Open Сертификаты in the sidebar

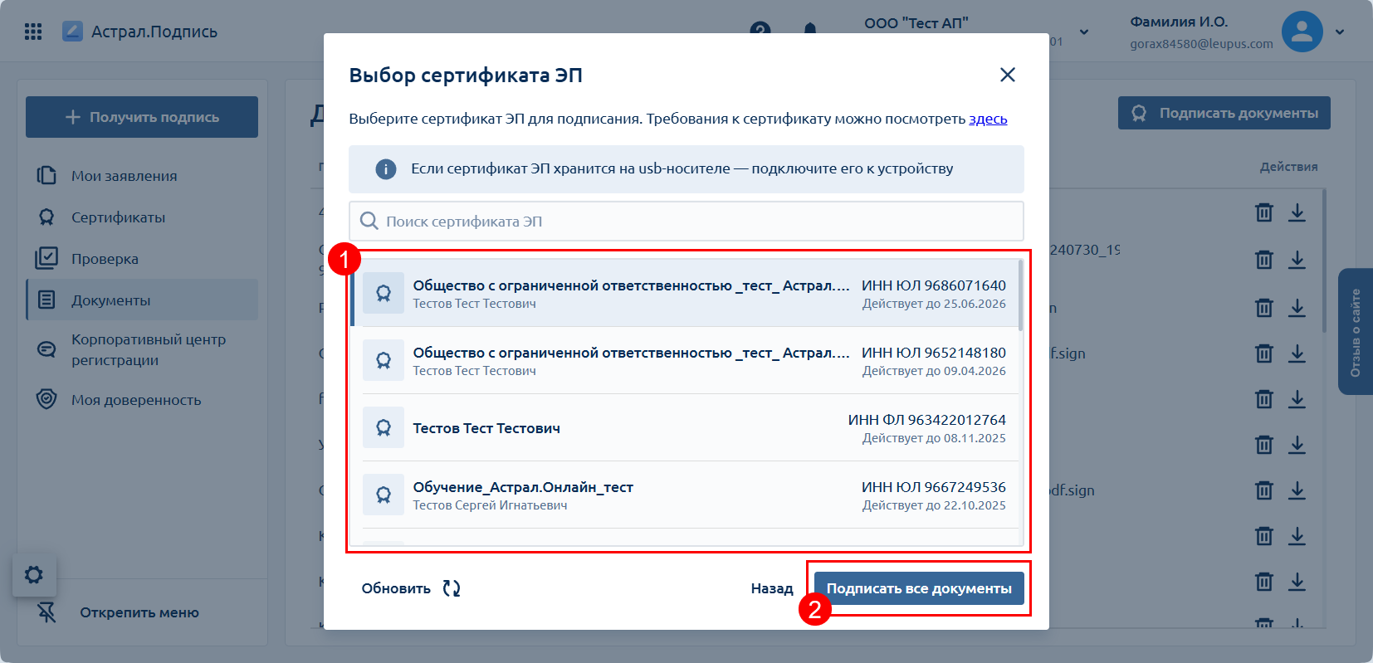point(118,217)
